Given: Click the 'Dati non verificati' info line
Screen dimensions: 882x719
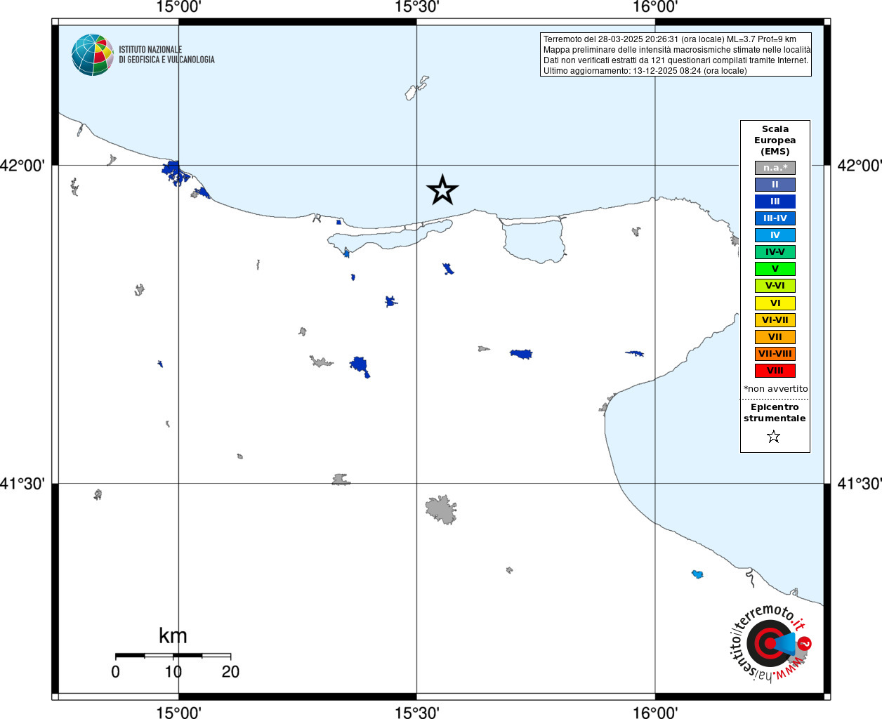Looking at the screenshot, I should pos(676,60).
